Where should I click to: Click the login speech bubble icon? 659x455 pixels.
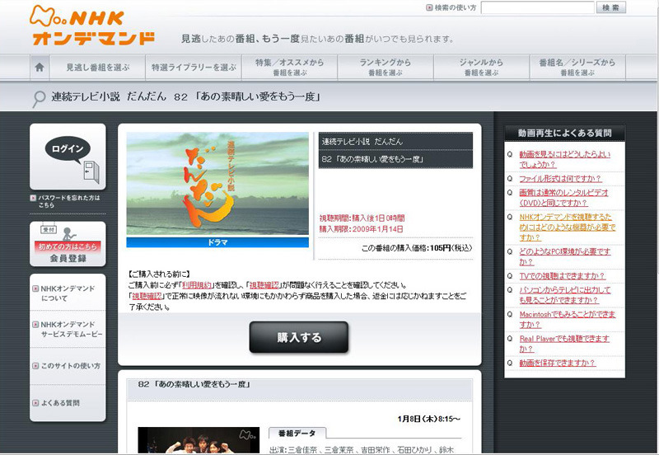click(68, 149)
